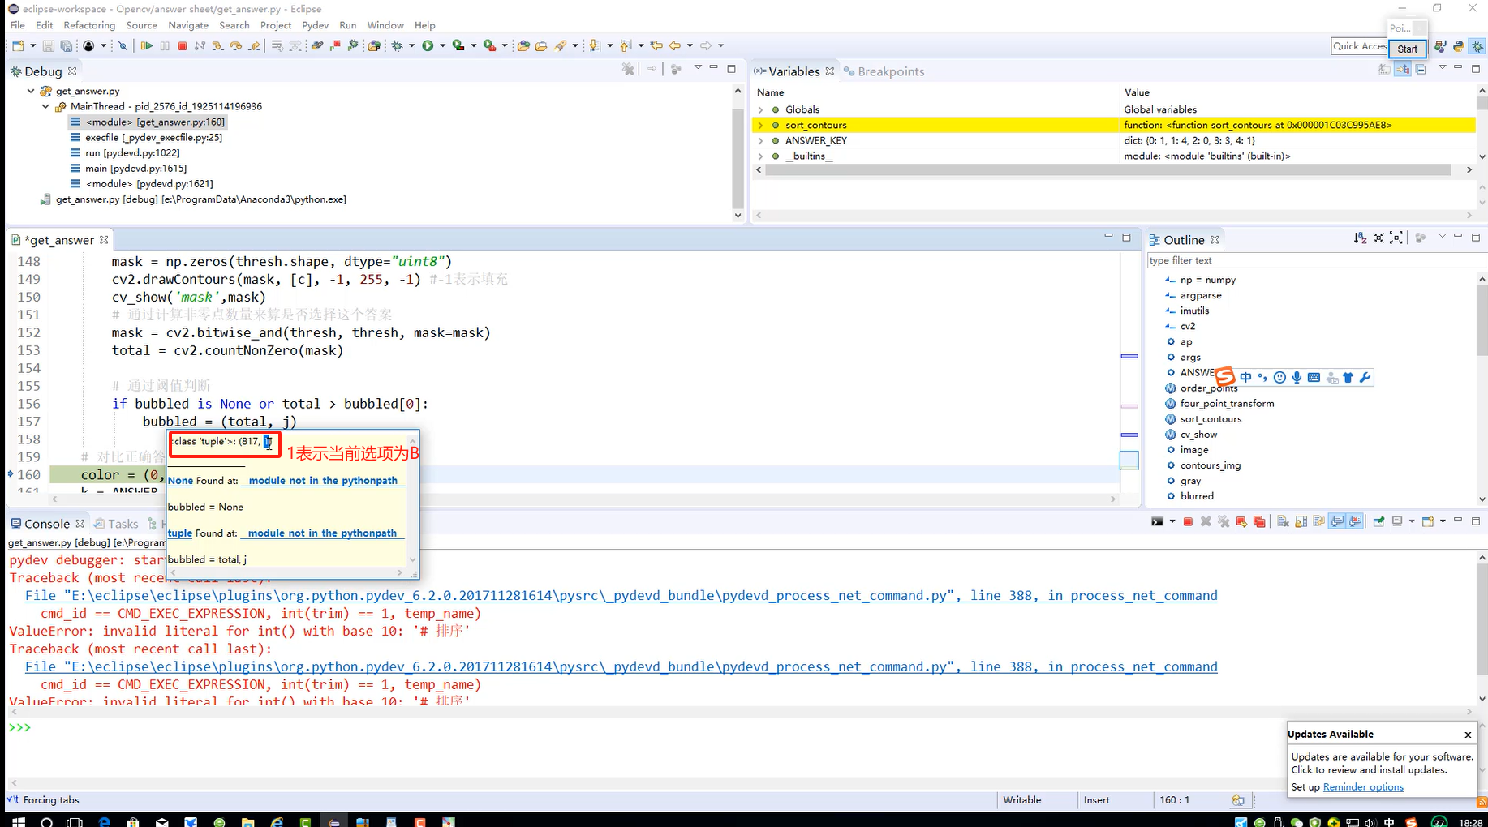Viewport: 1488px width, 827px height.
Task: Switch to the Tasks tab
Action: tap(116, 524)
